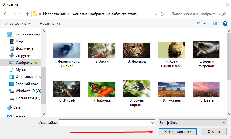The width and height of the screenshot is (231, 139).
Task: Confirm with Выбор картинки button
Action: point(178,132)
